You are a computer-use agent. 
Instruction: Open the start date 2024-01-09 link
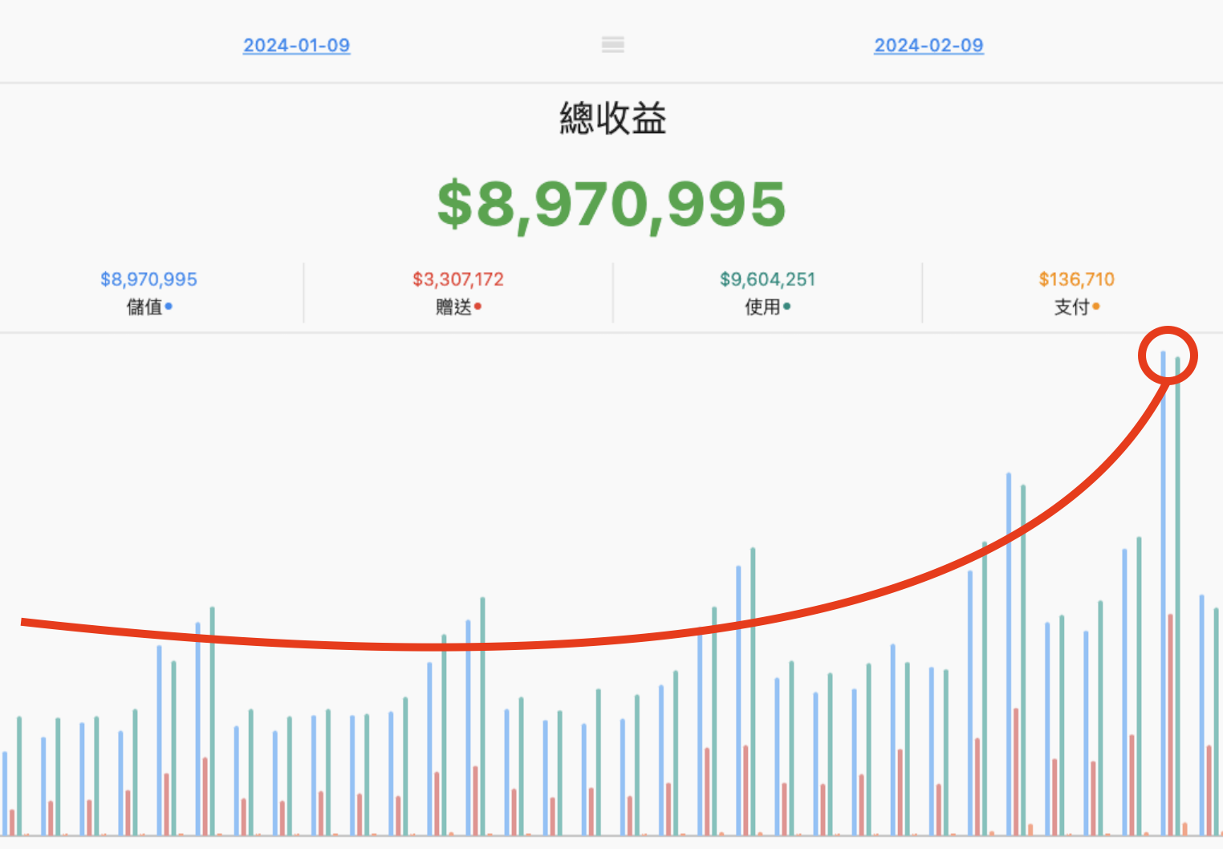296,45
